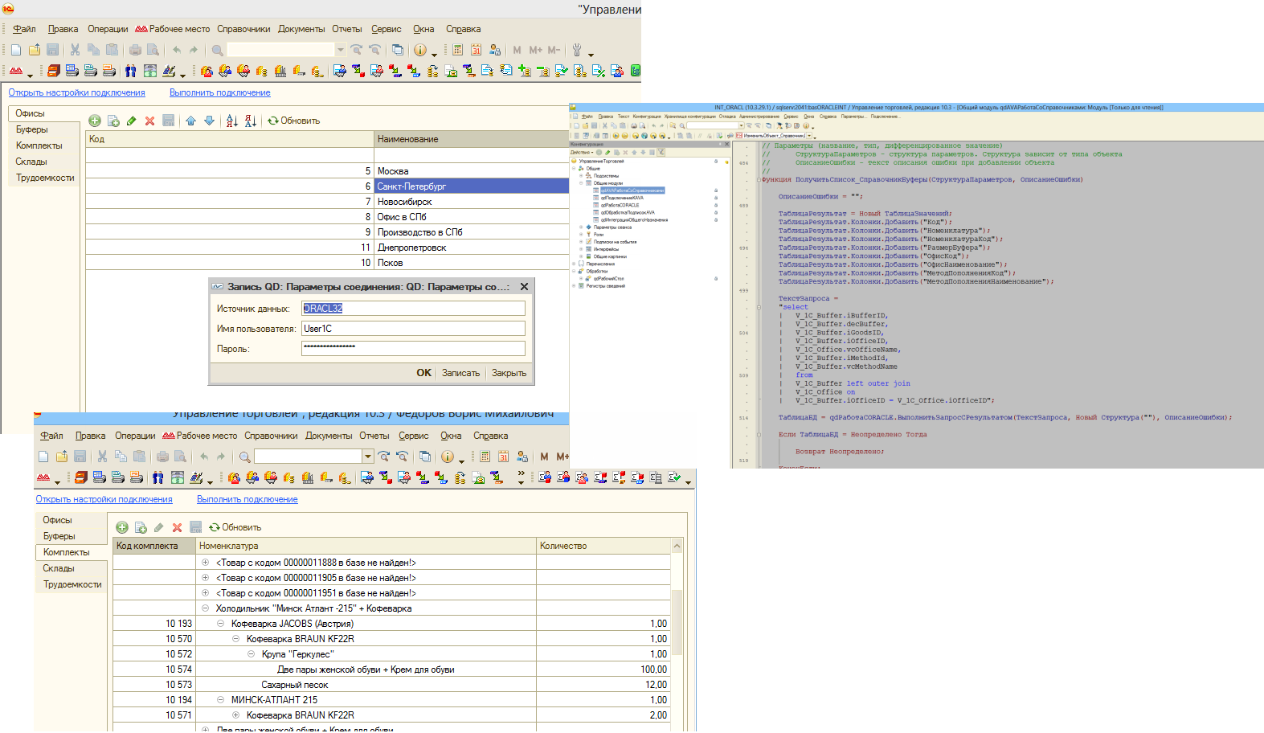
Task: Open calculator icon in Офисы window toolbar
Action: [x=457, y=50]
